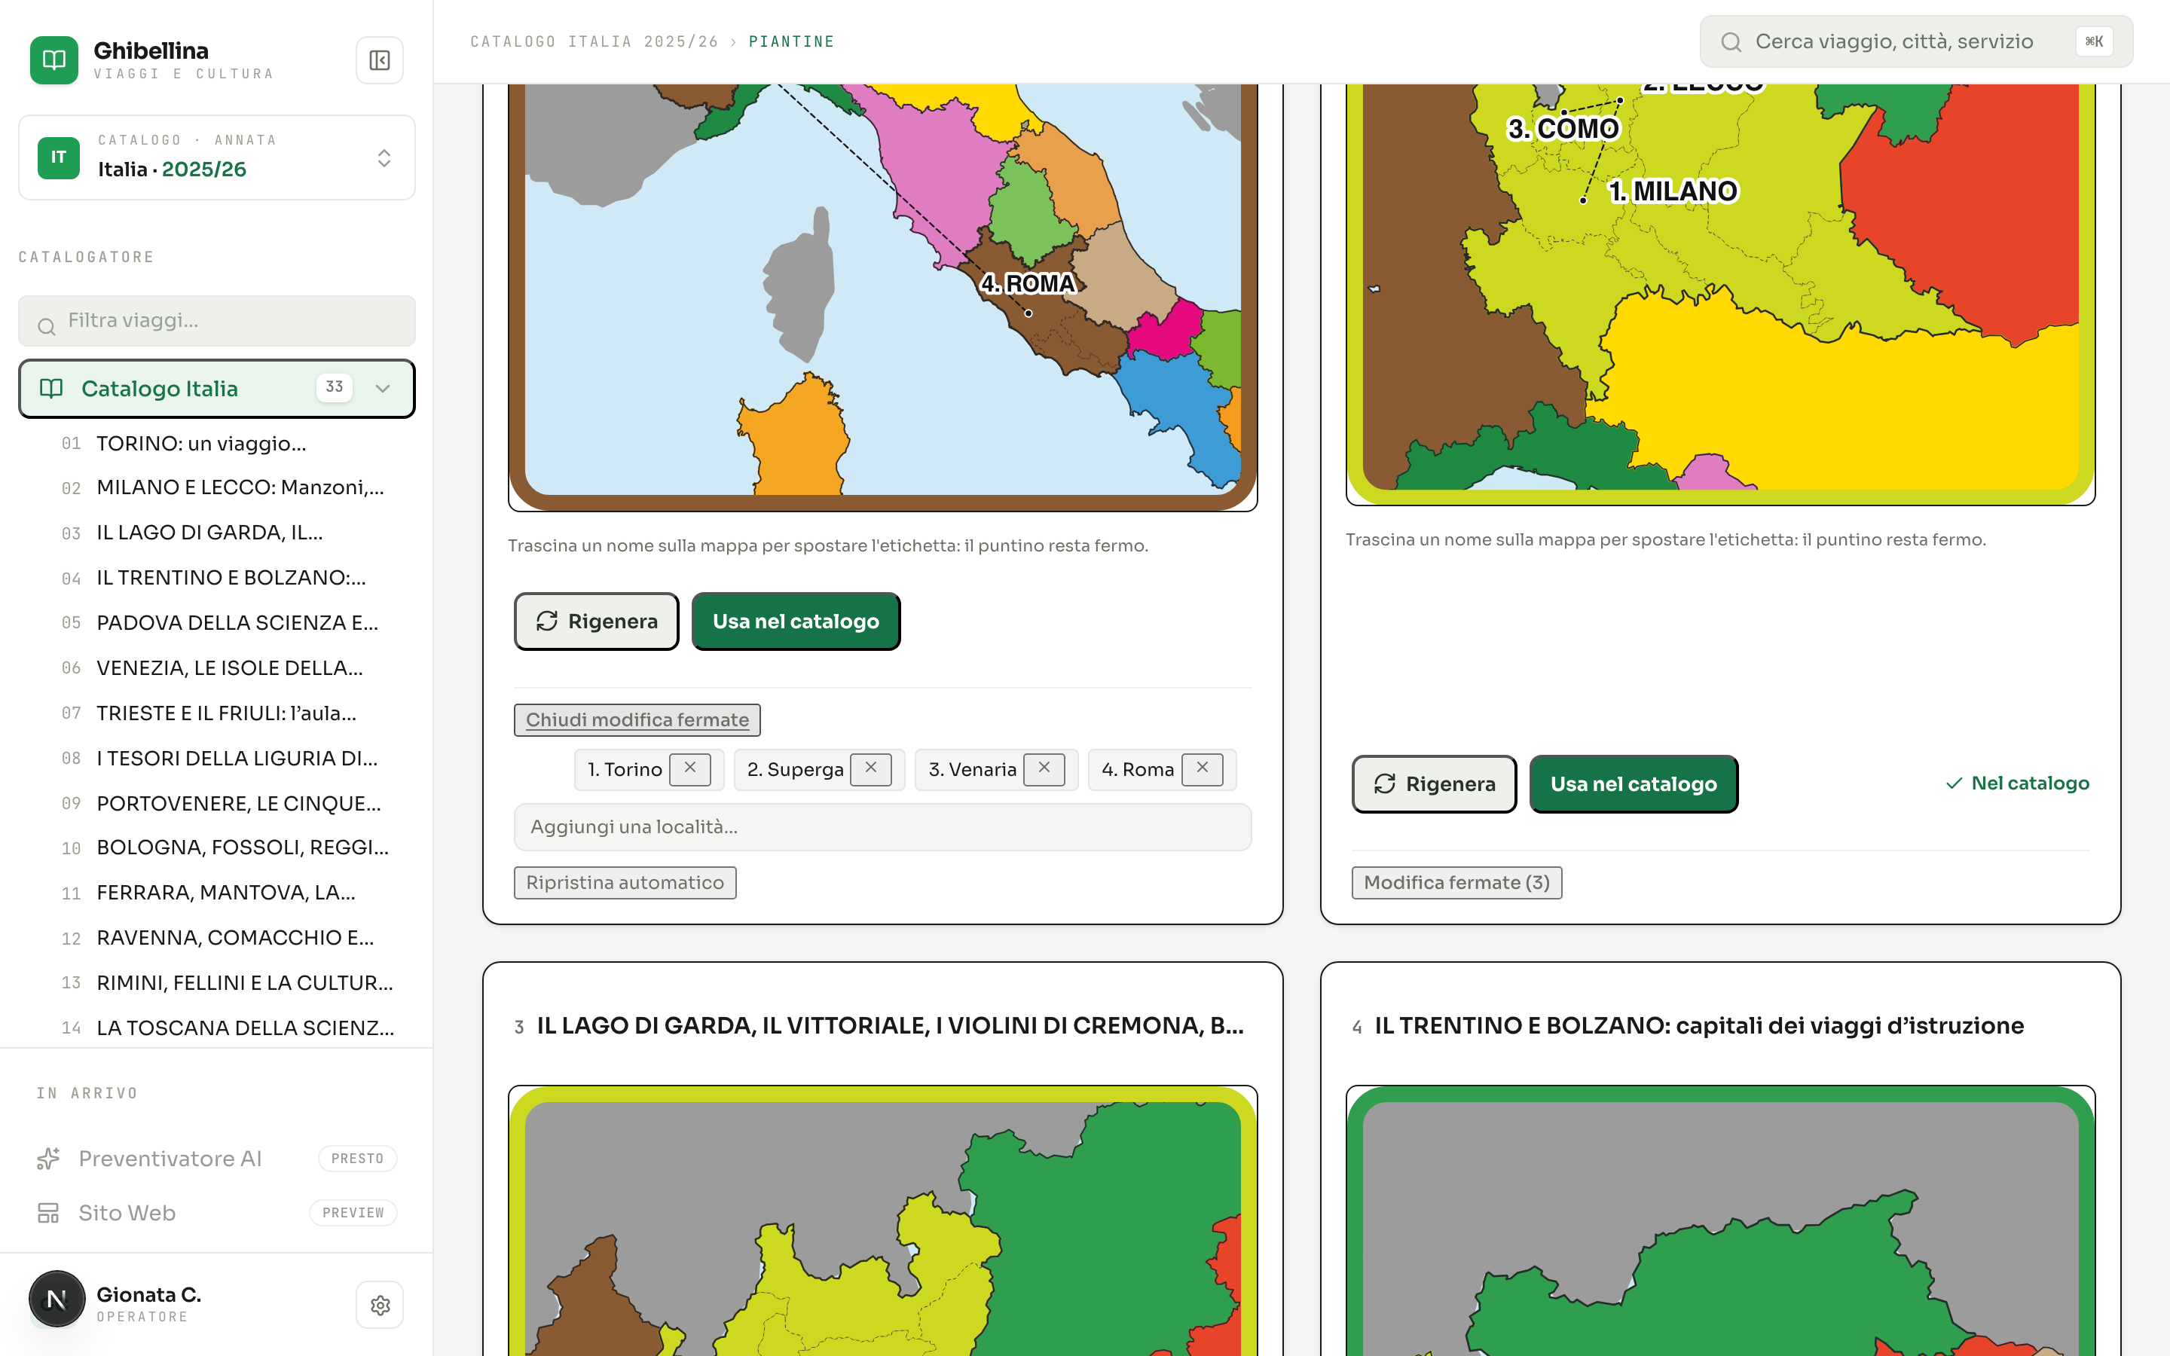This screenshot has height=1356, width=2170.
Task: Collapse the sidebar panel icon
Action: [x=379, y=60]
